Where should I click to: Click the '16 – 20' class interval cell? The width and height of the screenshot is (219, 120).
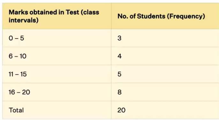[x=57, y=92]
